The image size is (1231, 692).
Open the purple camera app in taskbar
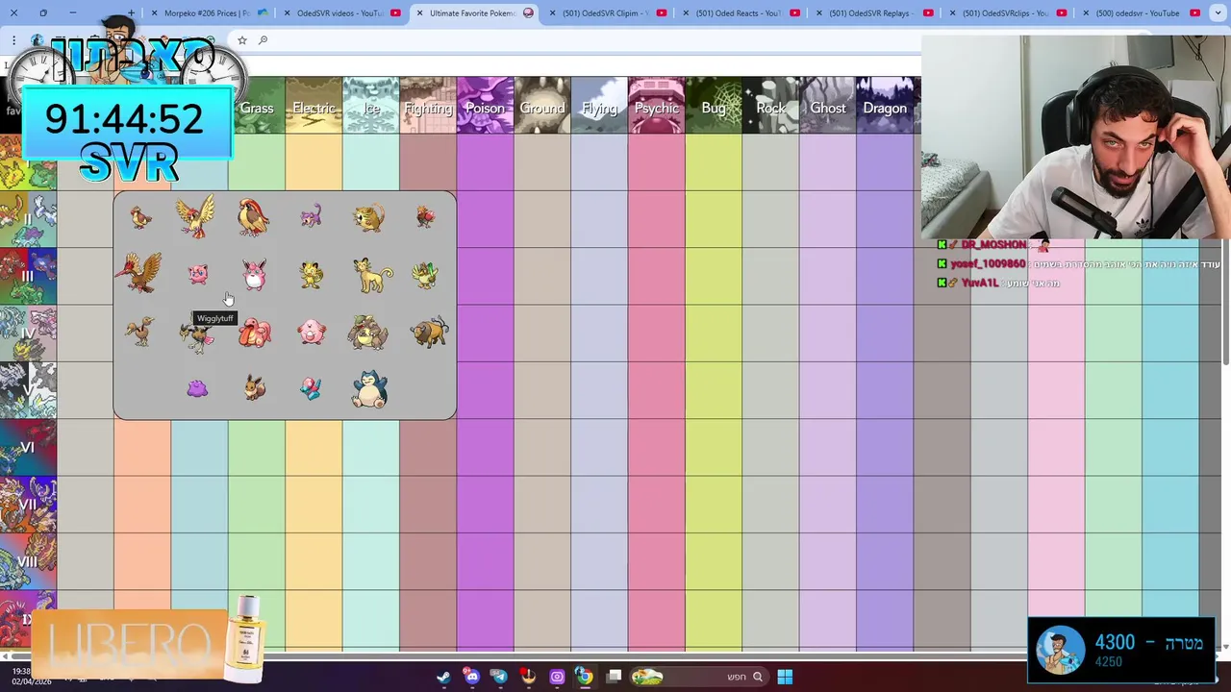click(x=556, y=677)
